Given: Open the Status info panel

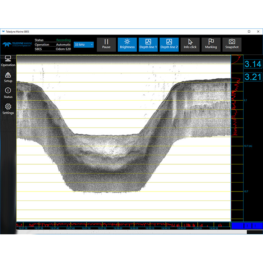Looking at the screenshot, I should point(8,93).
